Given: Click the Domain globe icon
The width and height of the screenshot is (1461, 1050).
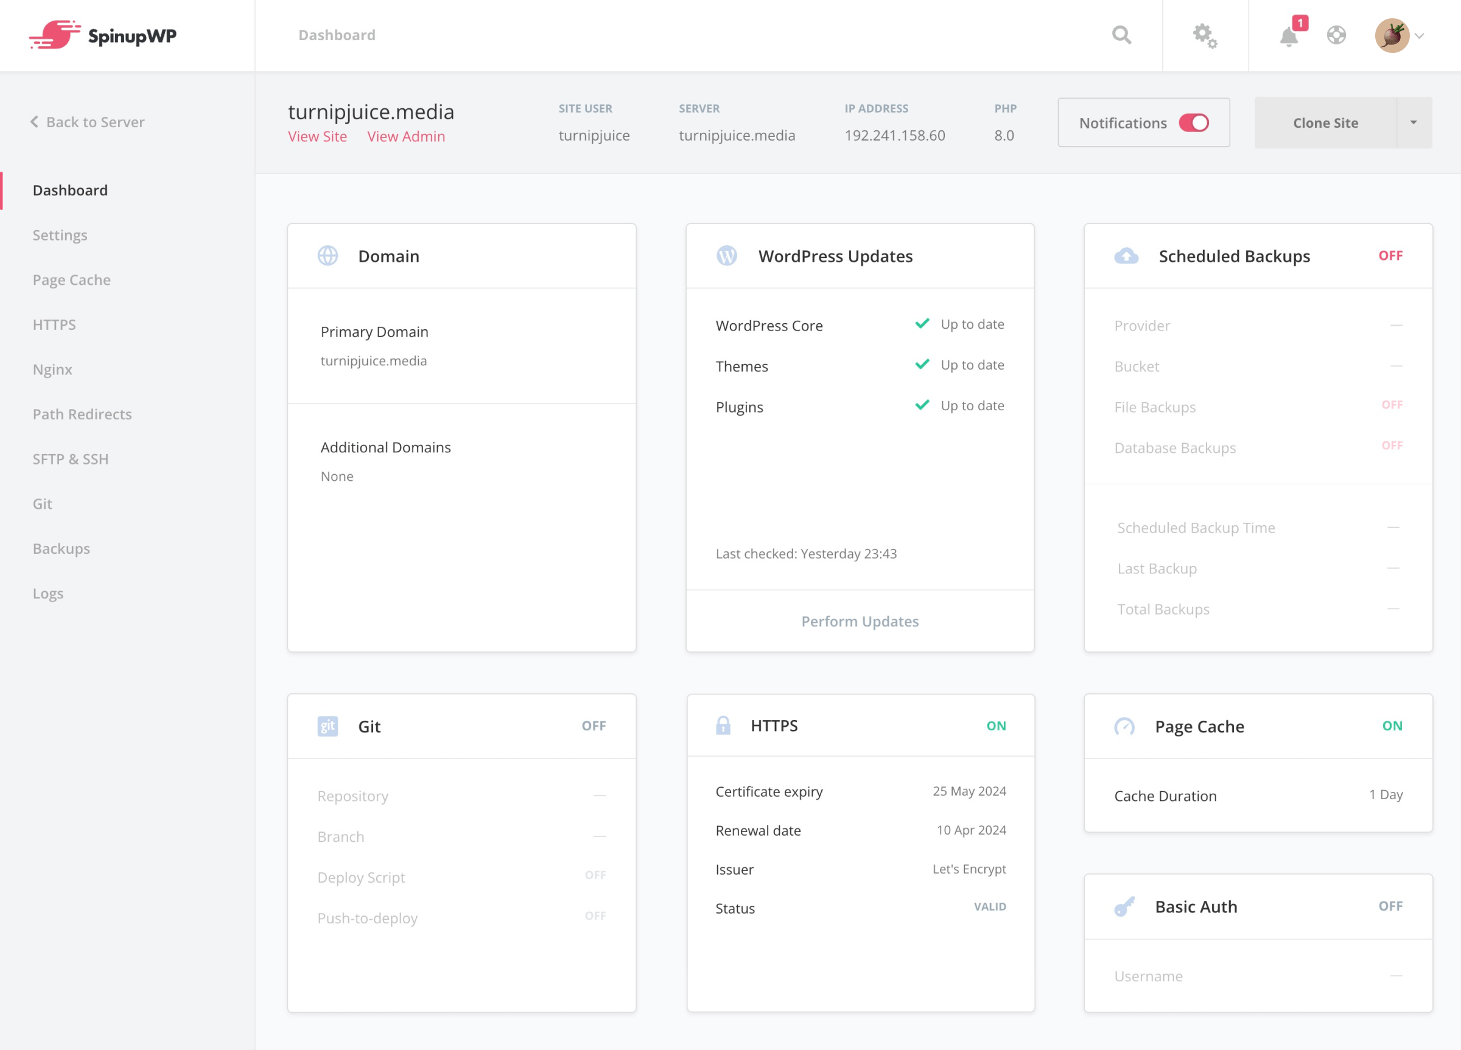Looking at the screenshot, I should 328,256.
